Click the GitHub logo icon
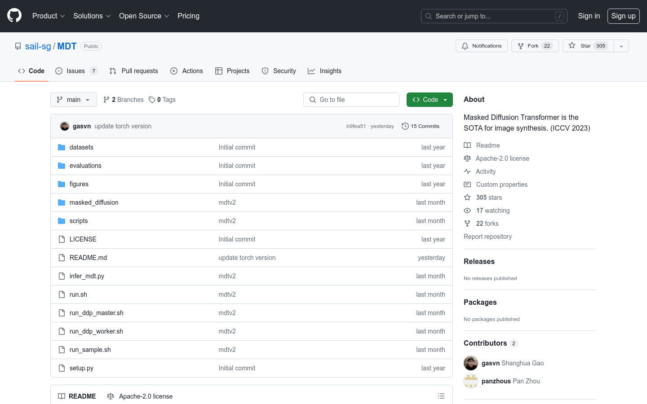 (14, 16)
